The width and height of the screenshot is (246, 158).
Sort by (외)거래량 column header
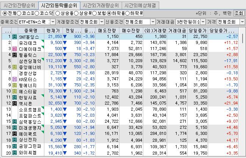coord(155,31)
